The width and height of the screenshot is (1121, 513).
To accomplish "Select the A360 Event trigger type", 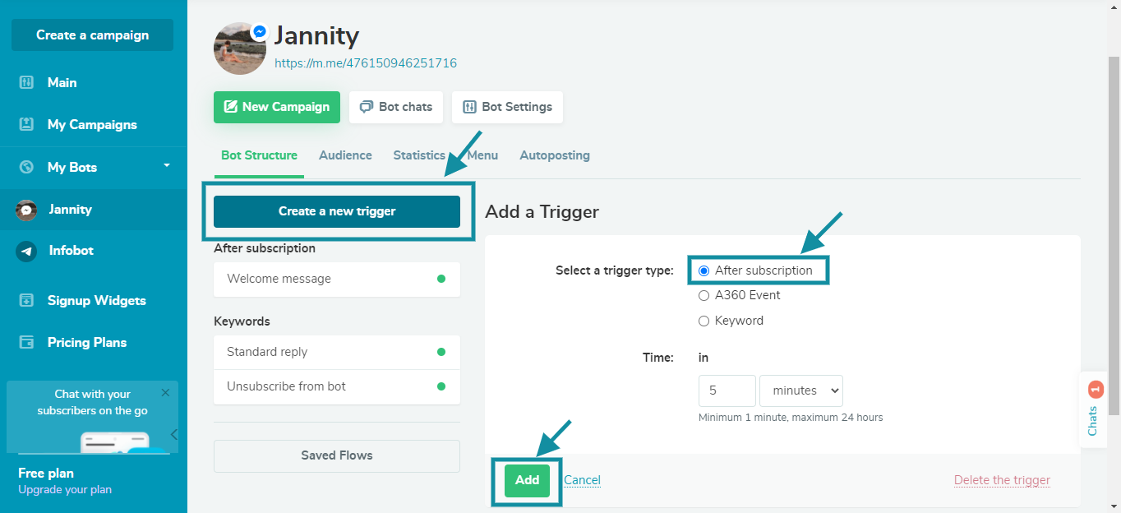I will pyautogui.click(x=704, y=295).
